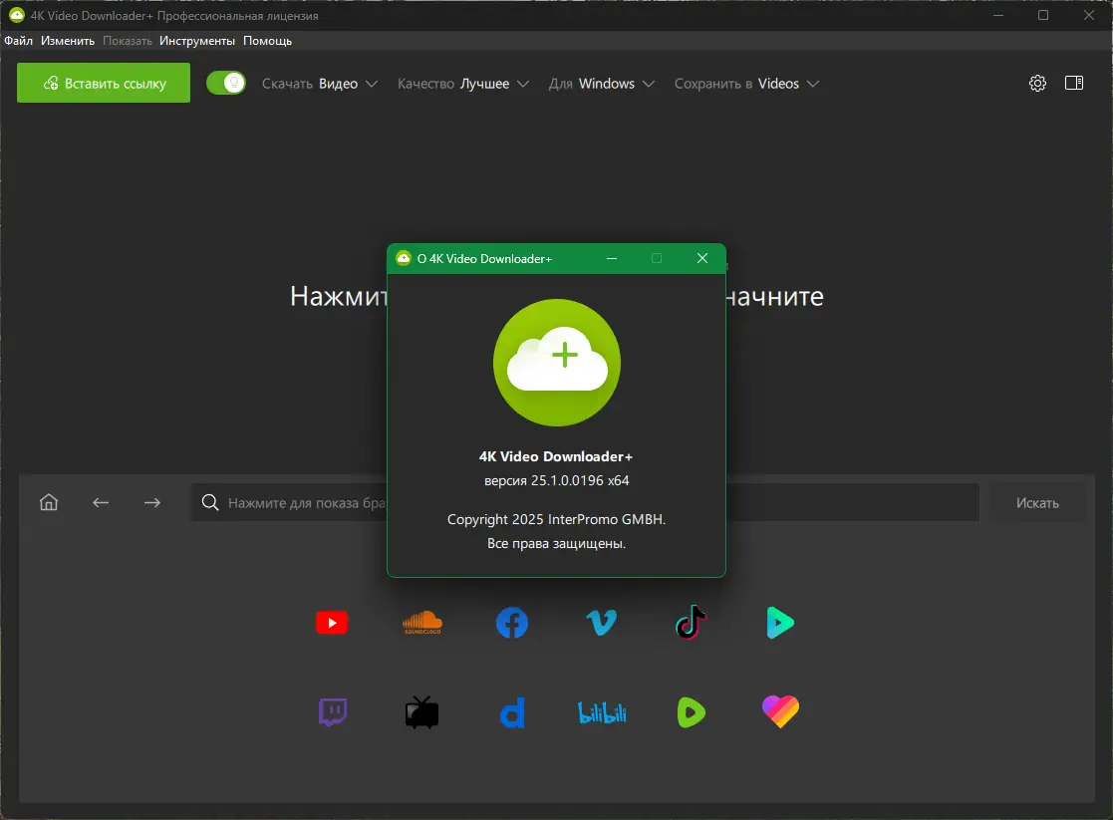Click the Все права защищены text

coord(556,544)
